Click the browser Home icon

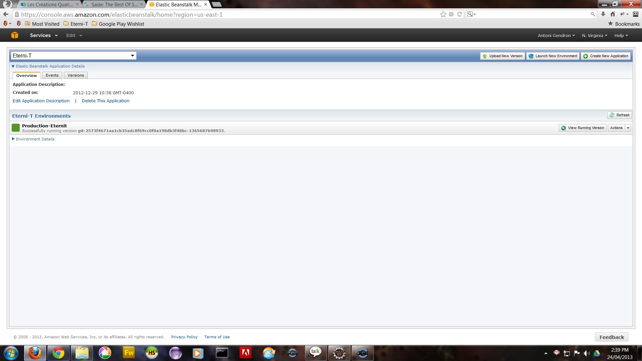tap(613, 14)
